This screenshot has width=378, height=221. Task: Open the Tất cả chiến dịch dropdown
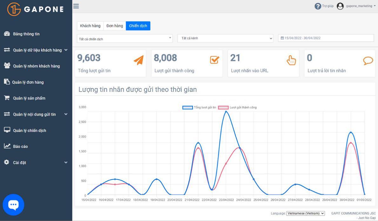(125, 38)
